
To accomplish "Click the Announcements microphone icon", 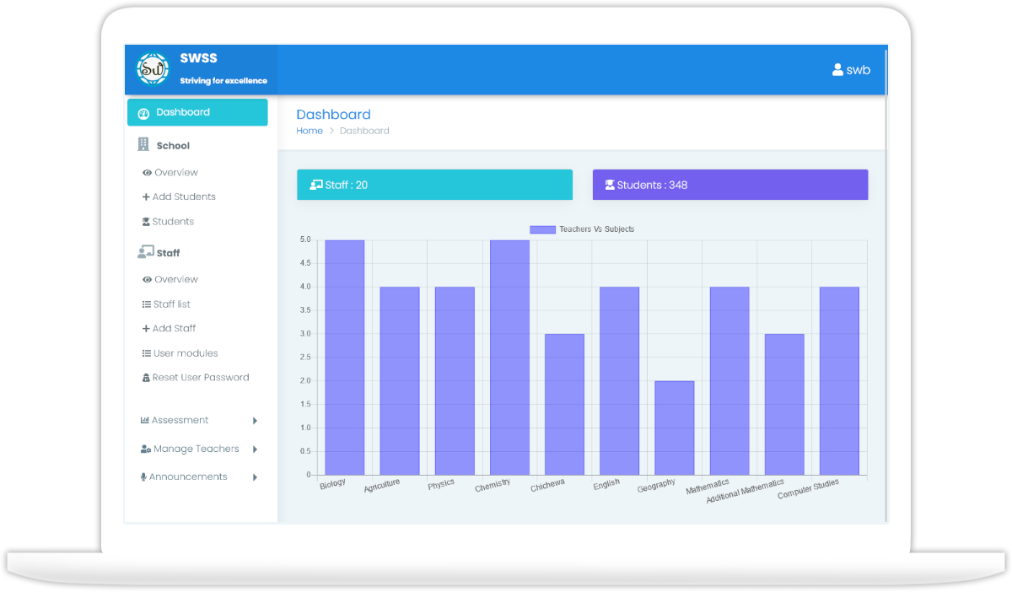I will pos(143,477).
